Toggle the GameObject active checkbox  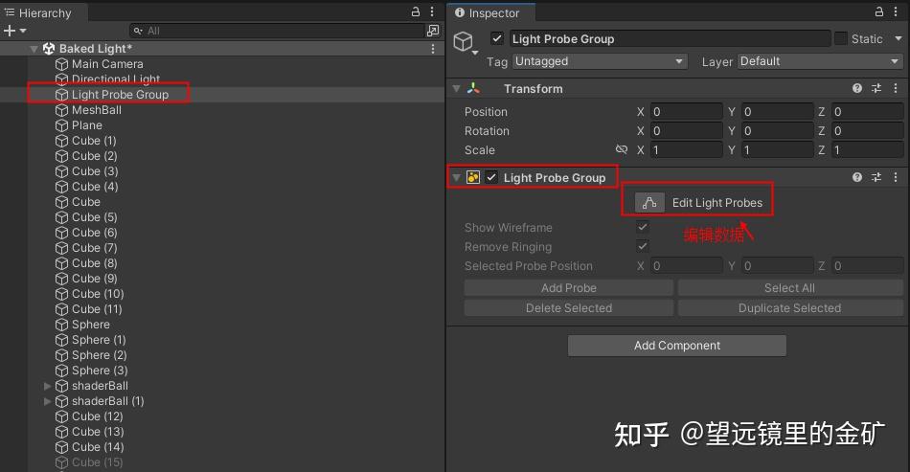497,39
